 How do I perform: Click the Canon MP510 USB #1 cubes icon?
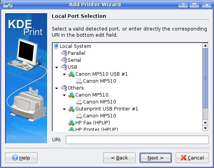[x=71, y=74]
